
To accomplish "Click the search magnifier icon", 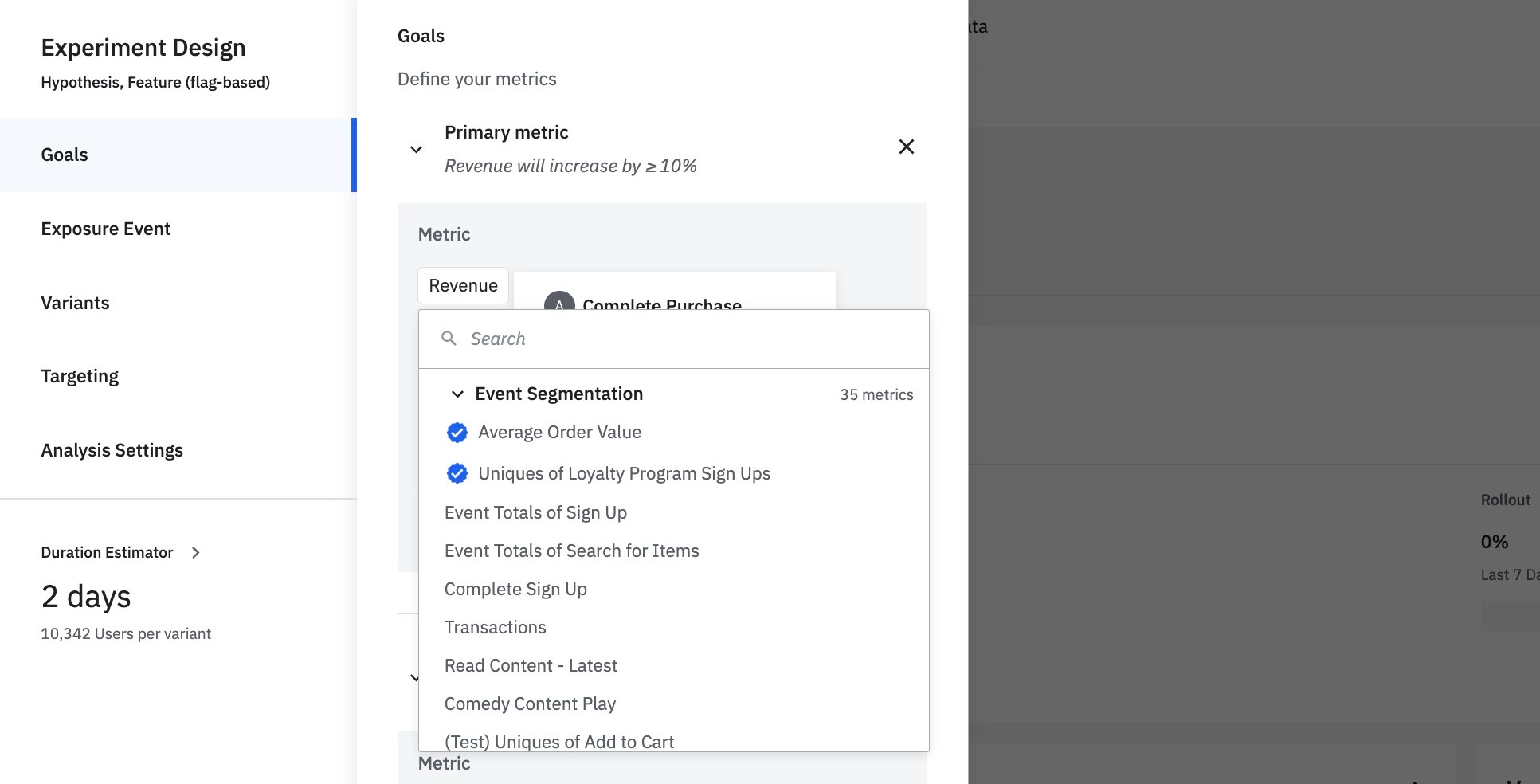I will (449, 339).
